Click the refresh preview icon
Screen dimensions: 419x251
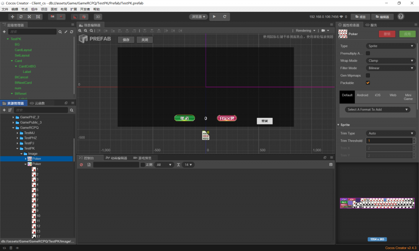click(225, 17)
